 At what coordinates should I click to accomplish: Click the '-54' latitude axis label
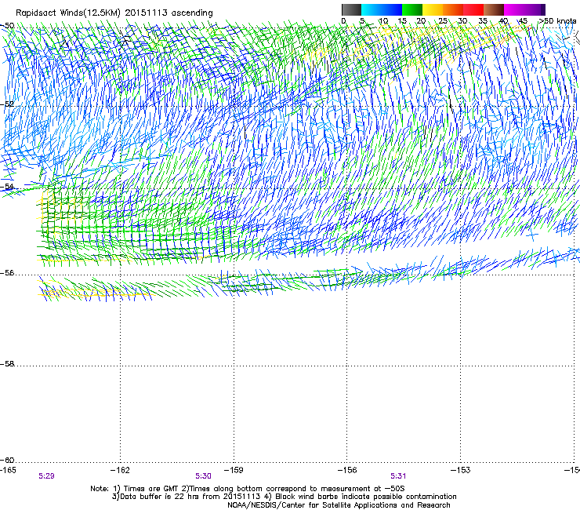7,186
